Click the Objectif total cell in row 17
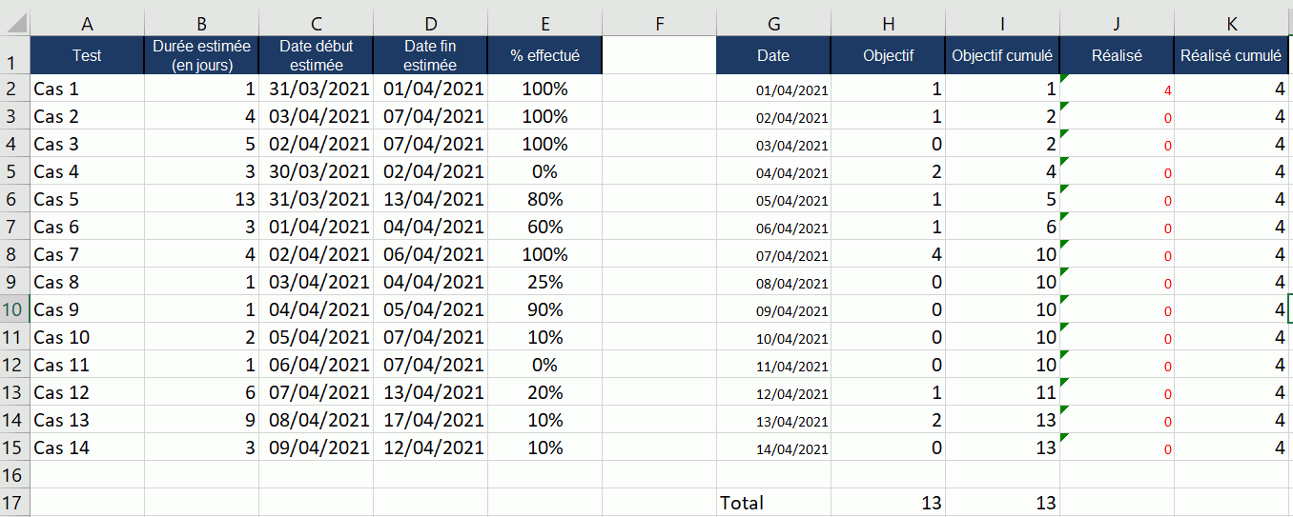This screenshot has height=517, width=1293. pos(888,503)
